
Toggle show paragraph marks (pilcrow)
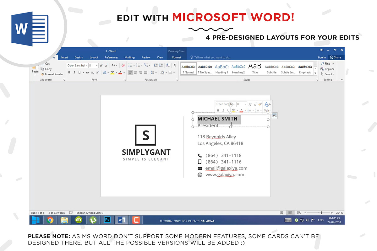pos(175,66)
